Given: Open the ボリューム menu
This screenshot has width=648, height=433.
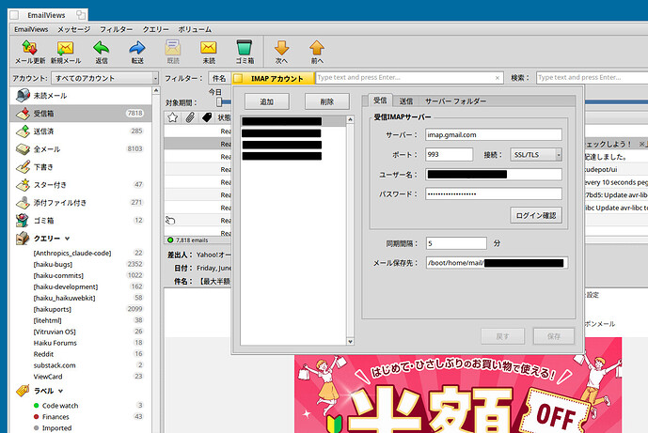Looking at the screenshot, I should click(195, 29).
